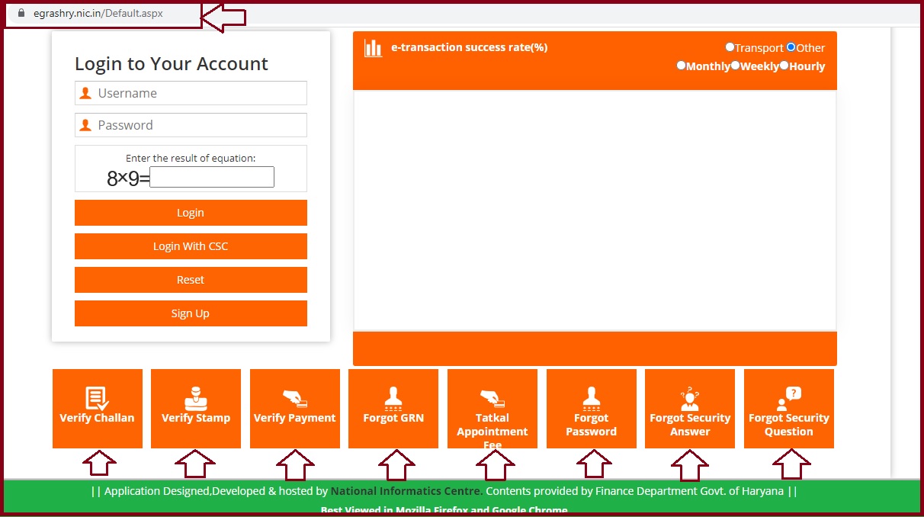
Task: Select the Transport radio button
Action: (x=730, y=47)
